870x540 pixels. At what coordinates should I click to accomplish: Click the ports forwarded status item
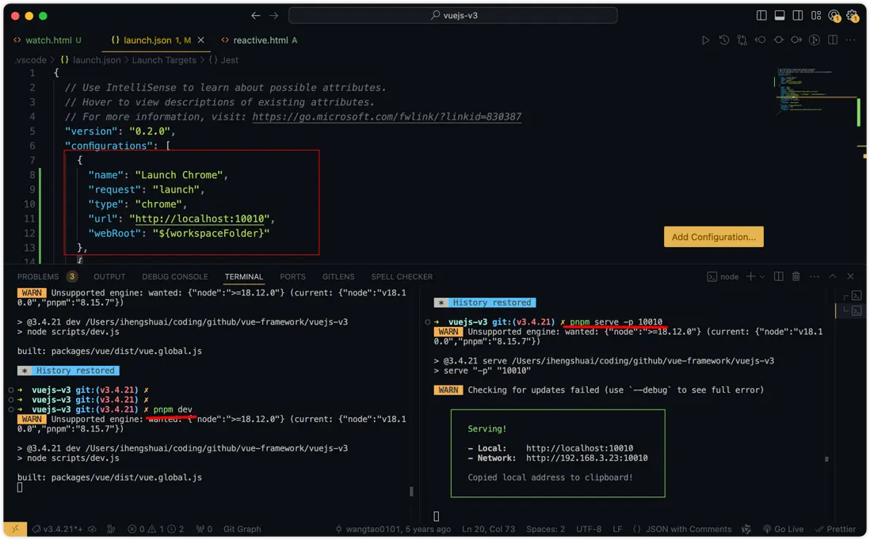point(204,530)
